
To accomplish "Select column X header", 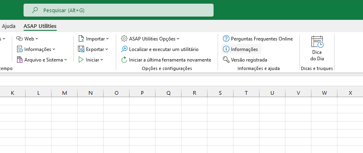I will tap(350, 93).
